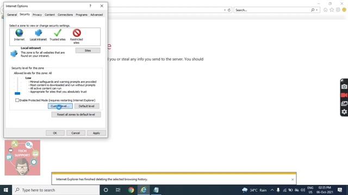Open the Tools gear icon in Internet Explorer
This screenshot has height=195, width=348.
click(x=338, y=10)
